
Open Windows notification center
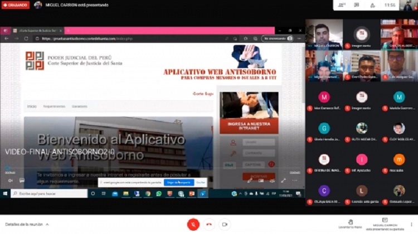point(298,194)
